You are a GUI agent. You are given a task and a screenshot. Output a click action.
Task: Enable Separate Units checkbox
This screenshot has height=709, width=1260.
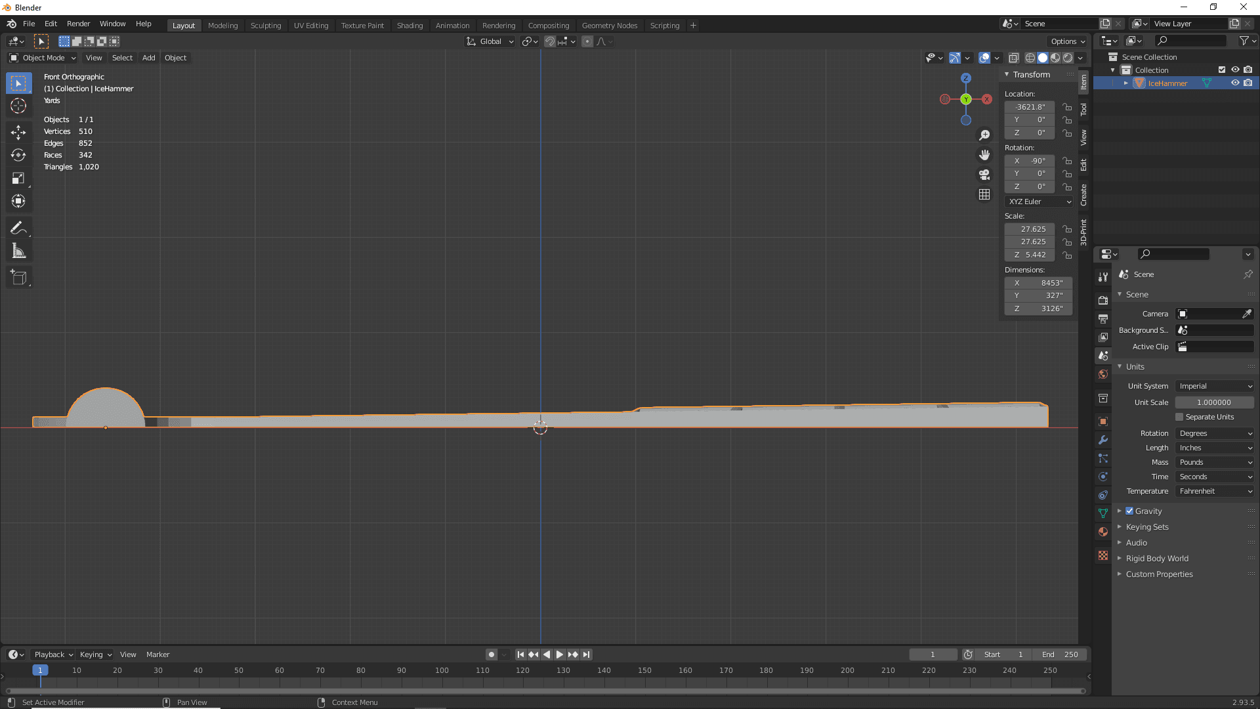click(x=1179, y=416)
